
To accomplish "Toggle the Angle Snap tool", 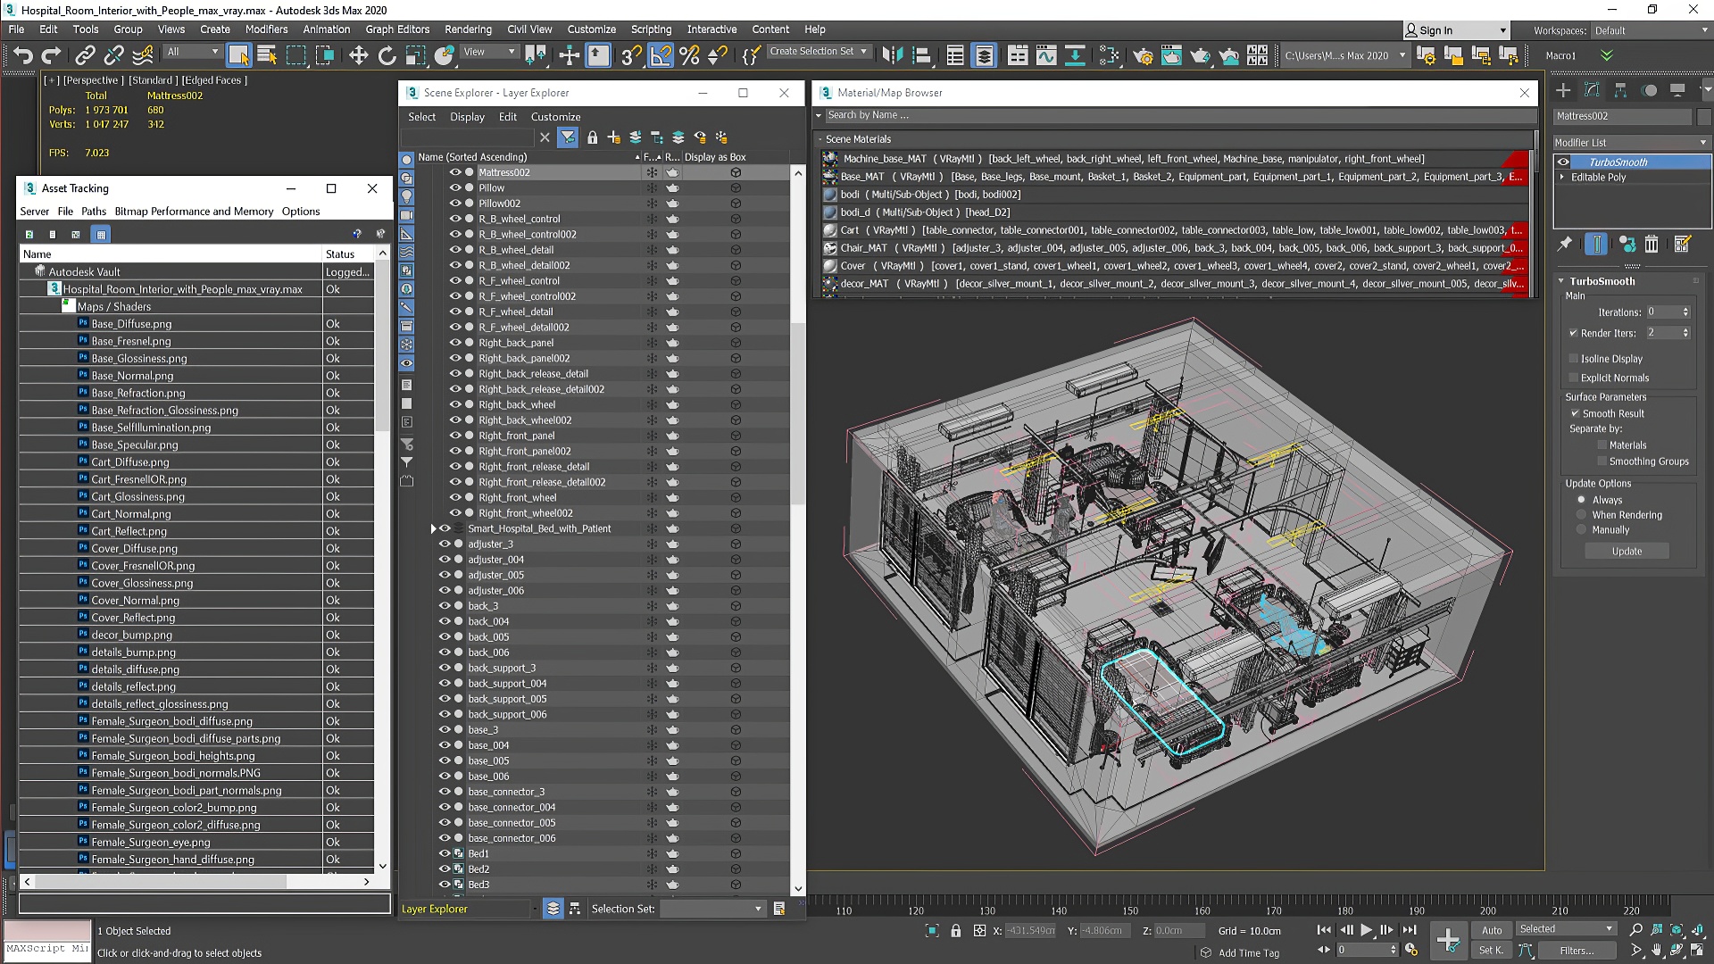I will (x=661, y=55).
